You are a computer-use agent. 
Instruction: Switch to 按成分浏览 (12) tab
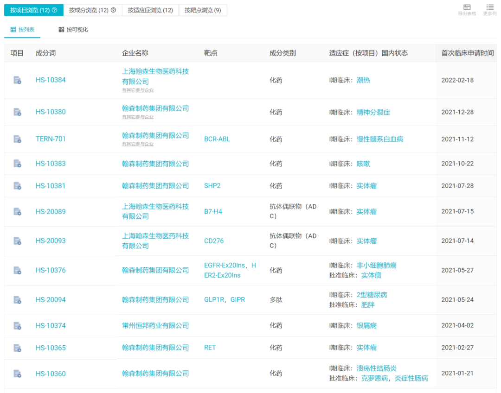click(x=93, y=10)
